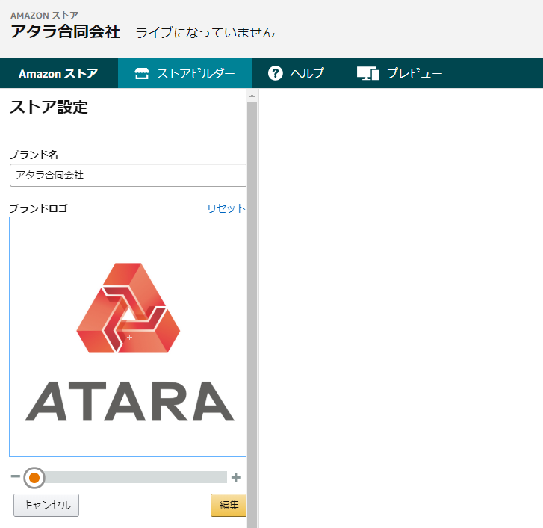Screen dimensions: 543x528
Task: Click the plus zoom-in icon
Action: (236, 477)
